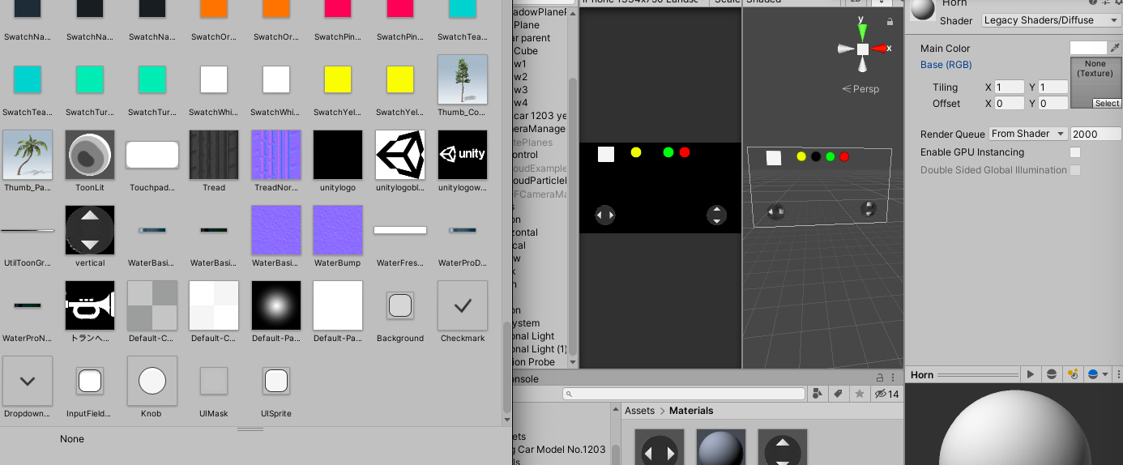Save search with the star icon
Image resolution: width=1123 pixels, height=465 pixels.
point(859,394)
